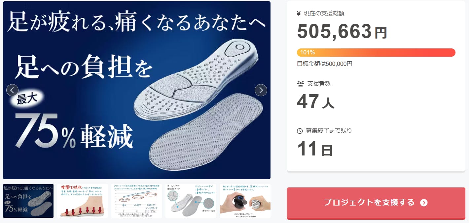This screenshot has width=469, height=223.
Task: Click the 目標金額は500,000円 text
Action: (x=325, y=64)
